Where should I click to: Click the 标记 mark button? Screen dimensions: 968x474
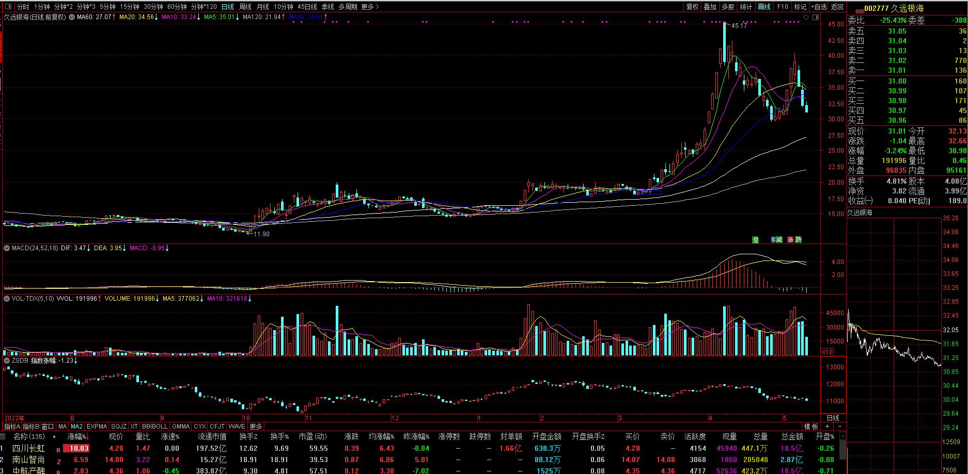point(800,7)
